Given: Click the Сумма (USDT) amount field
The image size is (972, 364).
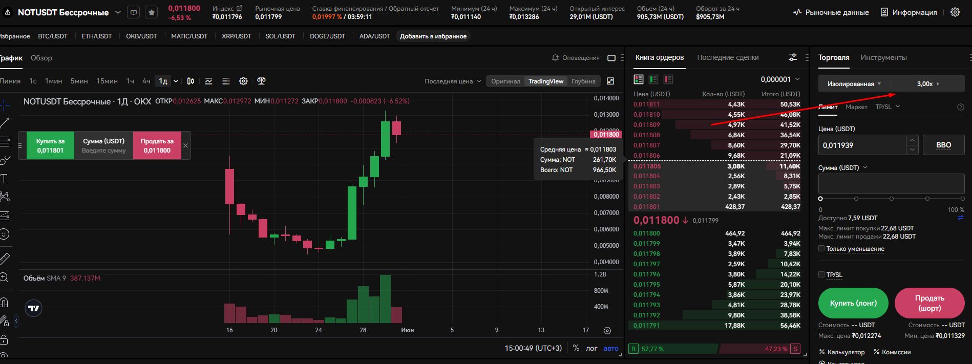Looking at the screenshot, I should pos(891,184).
